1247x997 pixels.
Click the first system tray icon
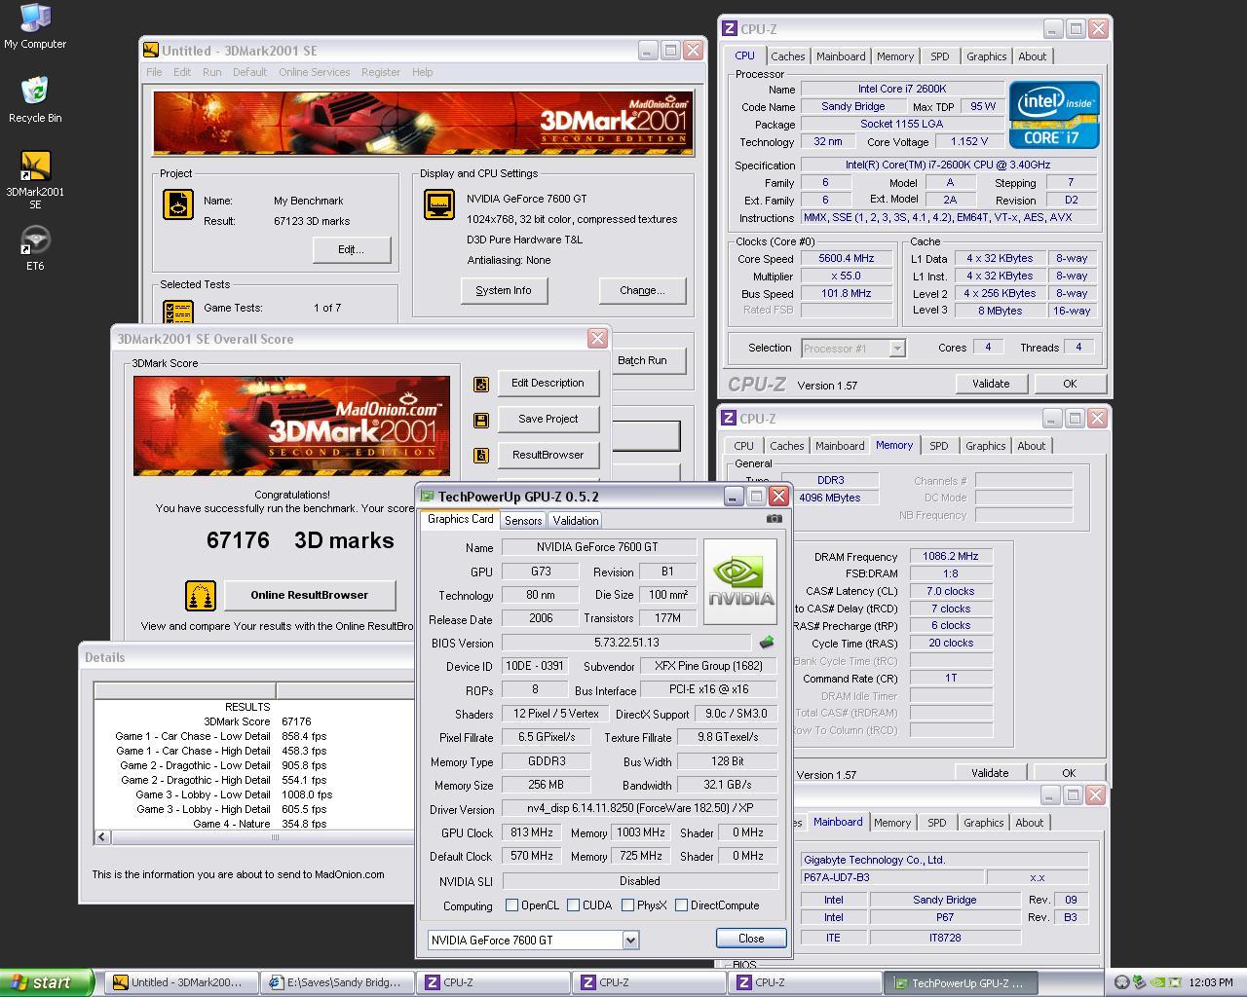pos(1122,982)
